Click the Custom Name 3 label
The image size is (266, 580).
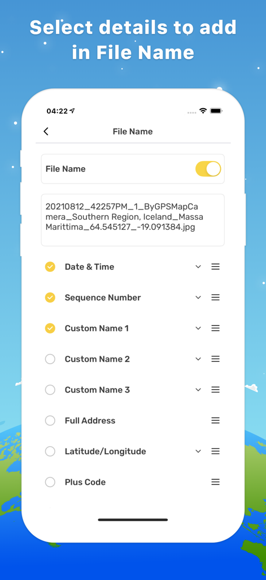click(x=97, y=390)
